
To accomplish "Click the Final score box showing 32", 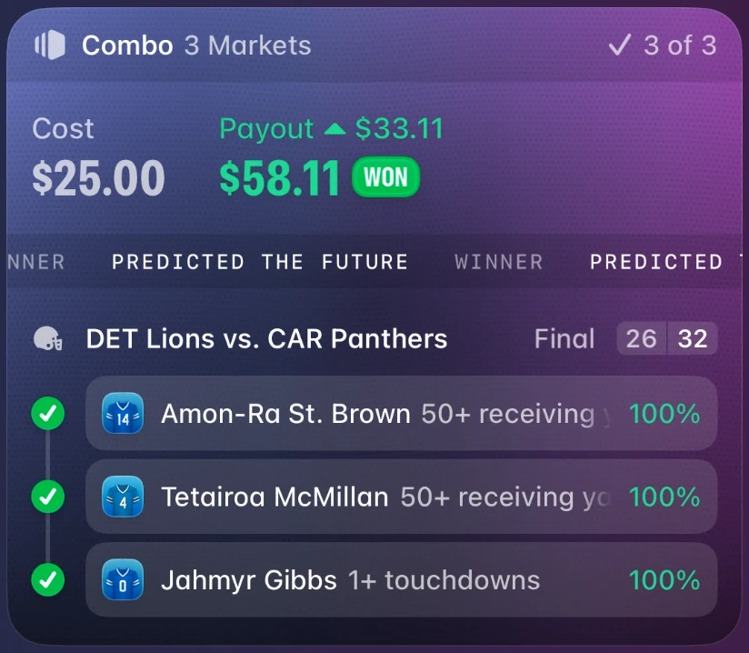I will click(692, 338).
